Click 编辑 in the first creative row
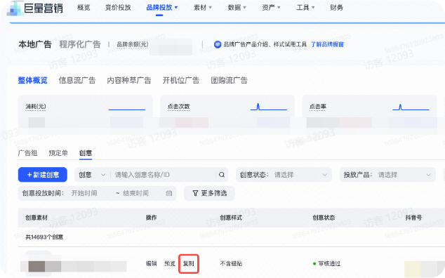445x278 pixels. 152,264
